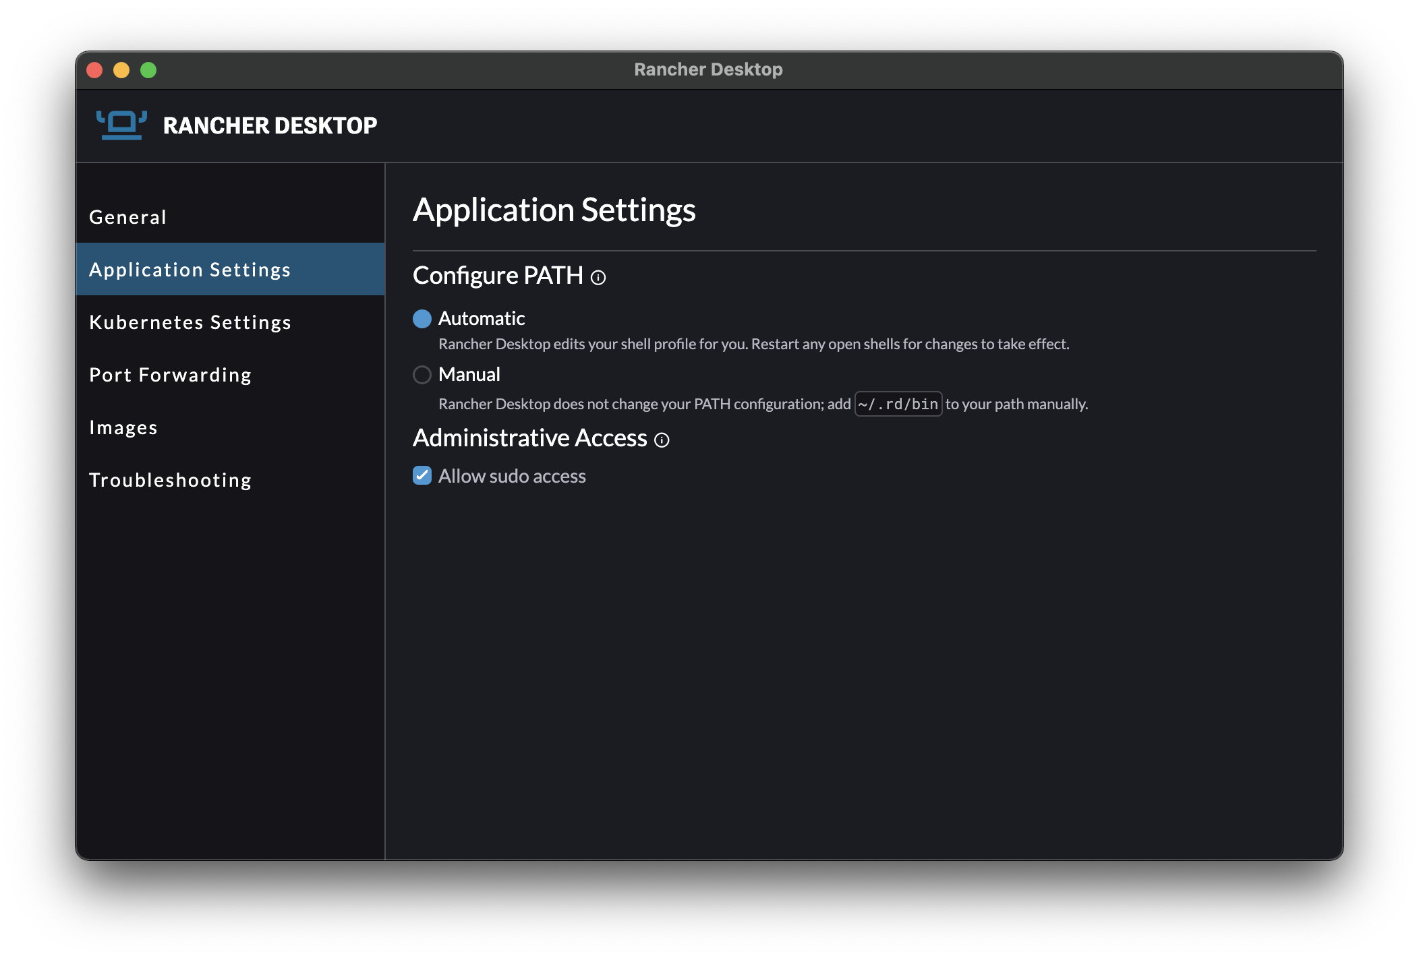Close the Rancher Desktop window
The height and width of the screenshot is (960, 1419).
click(95, 70)
